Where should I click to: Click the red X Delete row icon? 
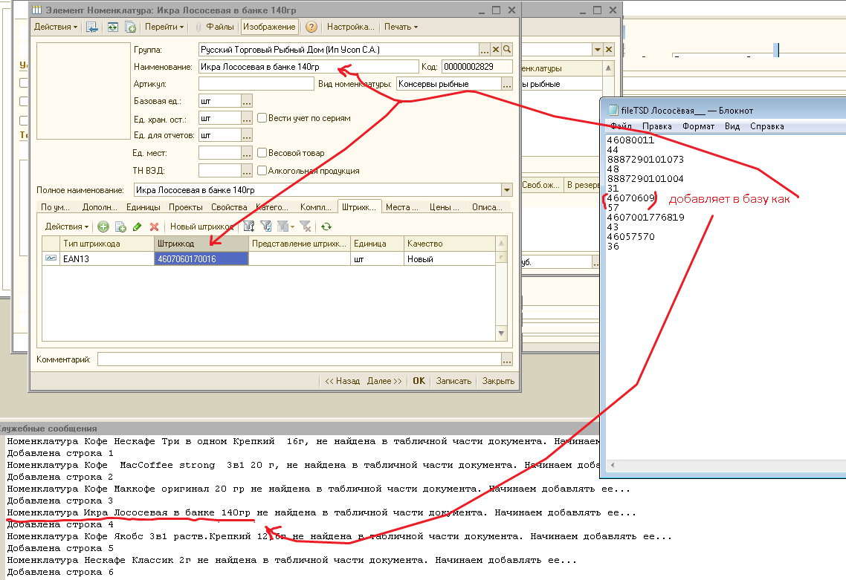click(155, 227)
